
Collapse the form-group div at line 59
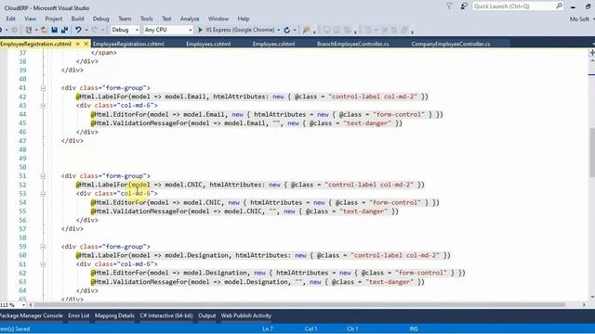point(43,247)
